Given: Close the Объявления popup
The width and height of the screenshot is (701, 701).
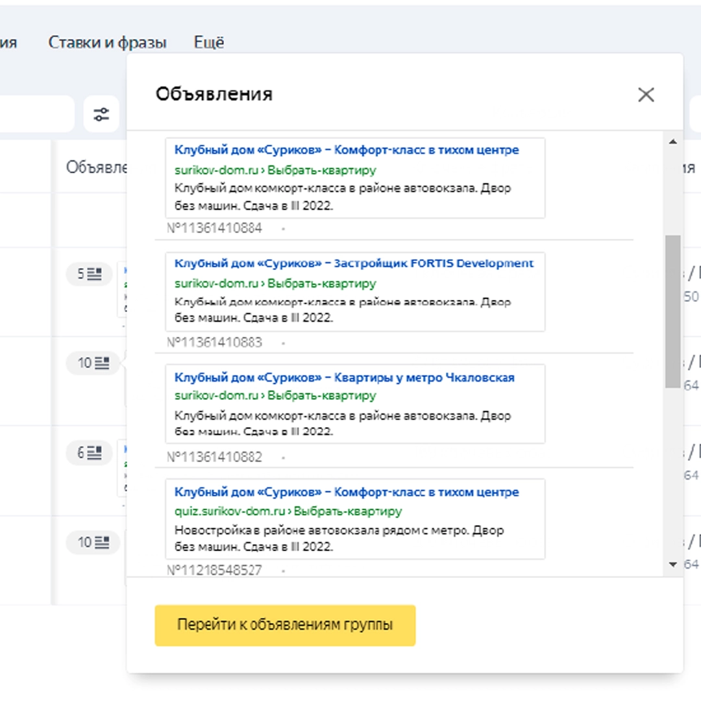Looking at the screenshot, I should 646,95.
